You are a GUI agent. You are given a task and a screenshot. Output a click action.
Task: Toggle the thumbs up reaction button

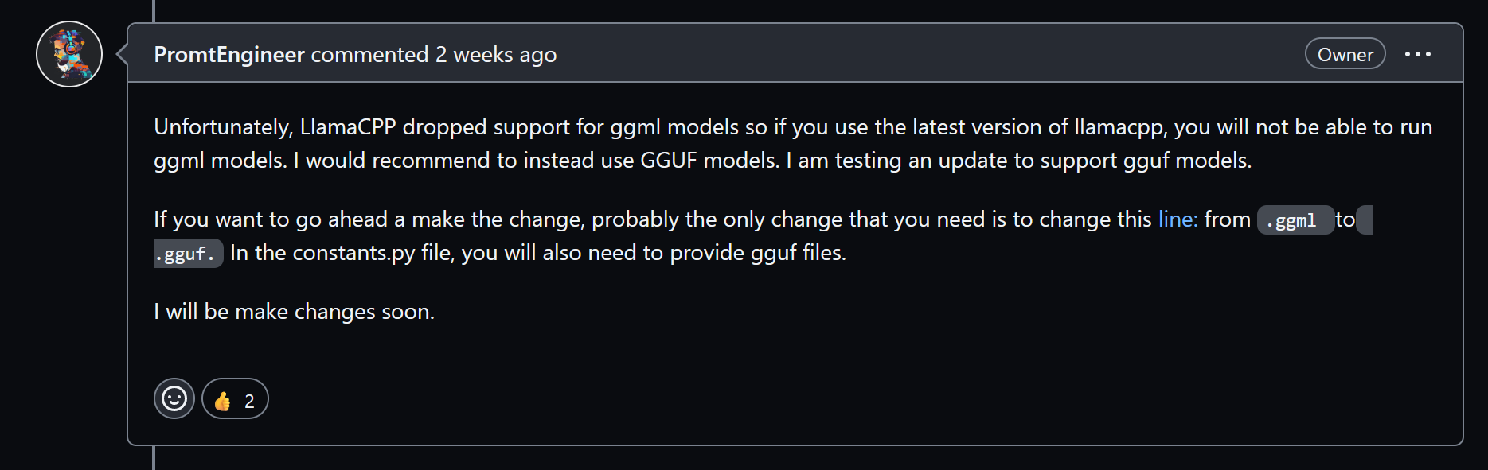click(x=235, y=399)
